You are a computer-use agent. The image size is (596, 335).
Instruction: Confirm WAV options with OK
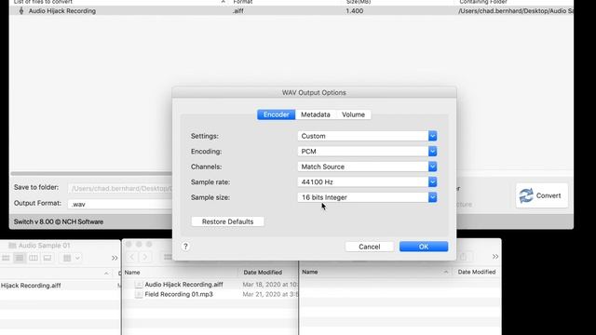424,247
